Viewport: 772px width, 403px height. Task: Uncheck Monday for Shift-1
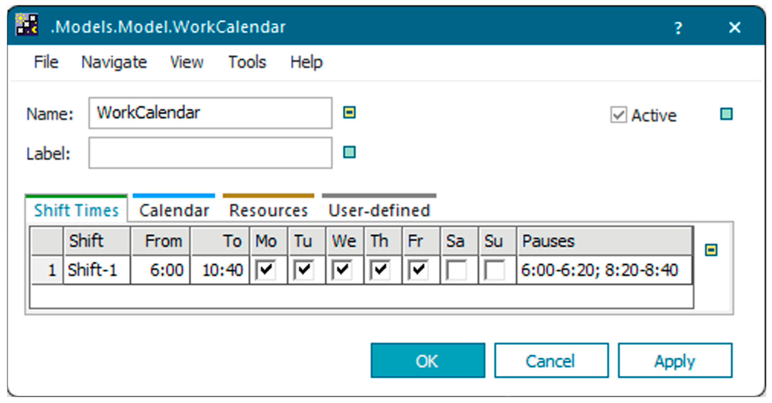[x=266, y=270]
